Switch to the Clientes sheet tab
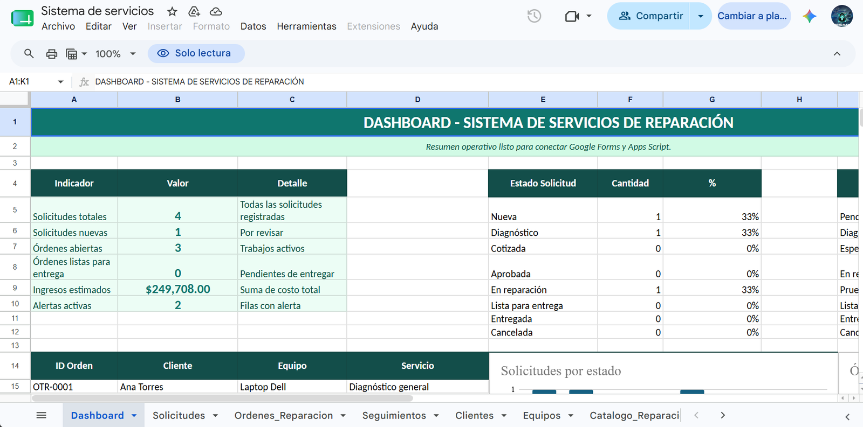Image resolution: width=863 pixels, height=427 pixels. pyautogui.click(x=475, y=416)
